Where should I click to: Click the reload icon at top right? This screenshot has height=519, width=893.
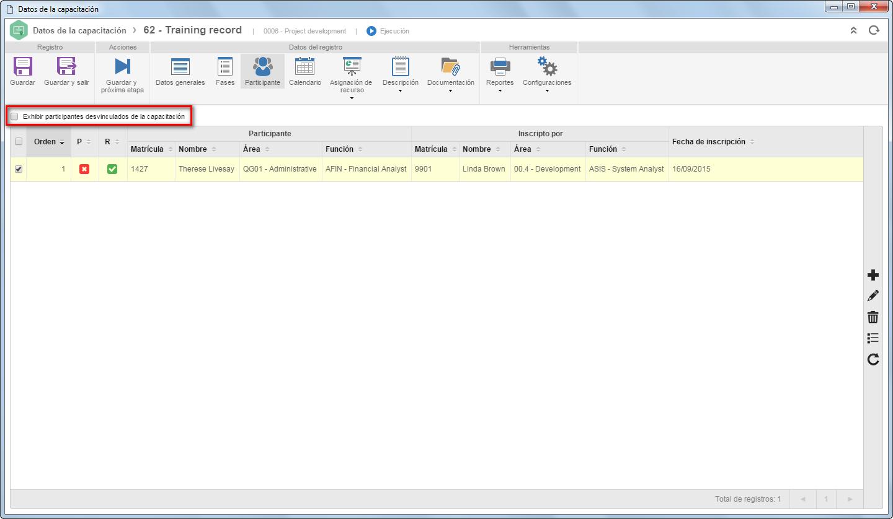874,30
